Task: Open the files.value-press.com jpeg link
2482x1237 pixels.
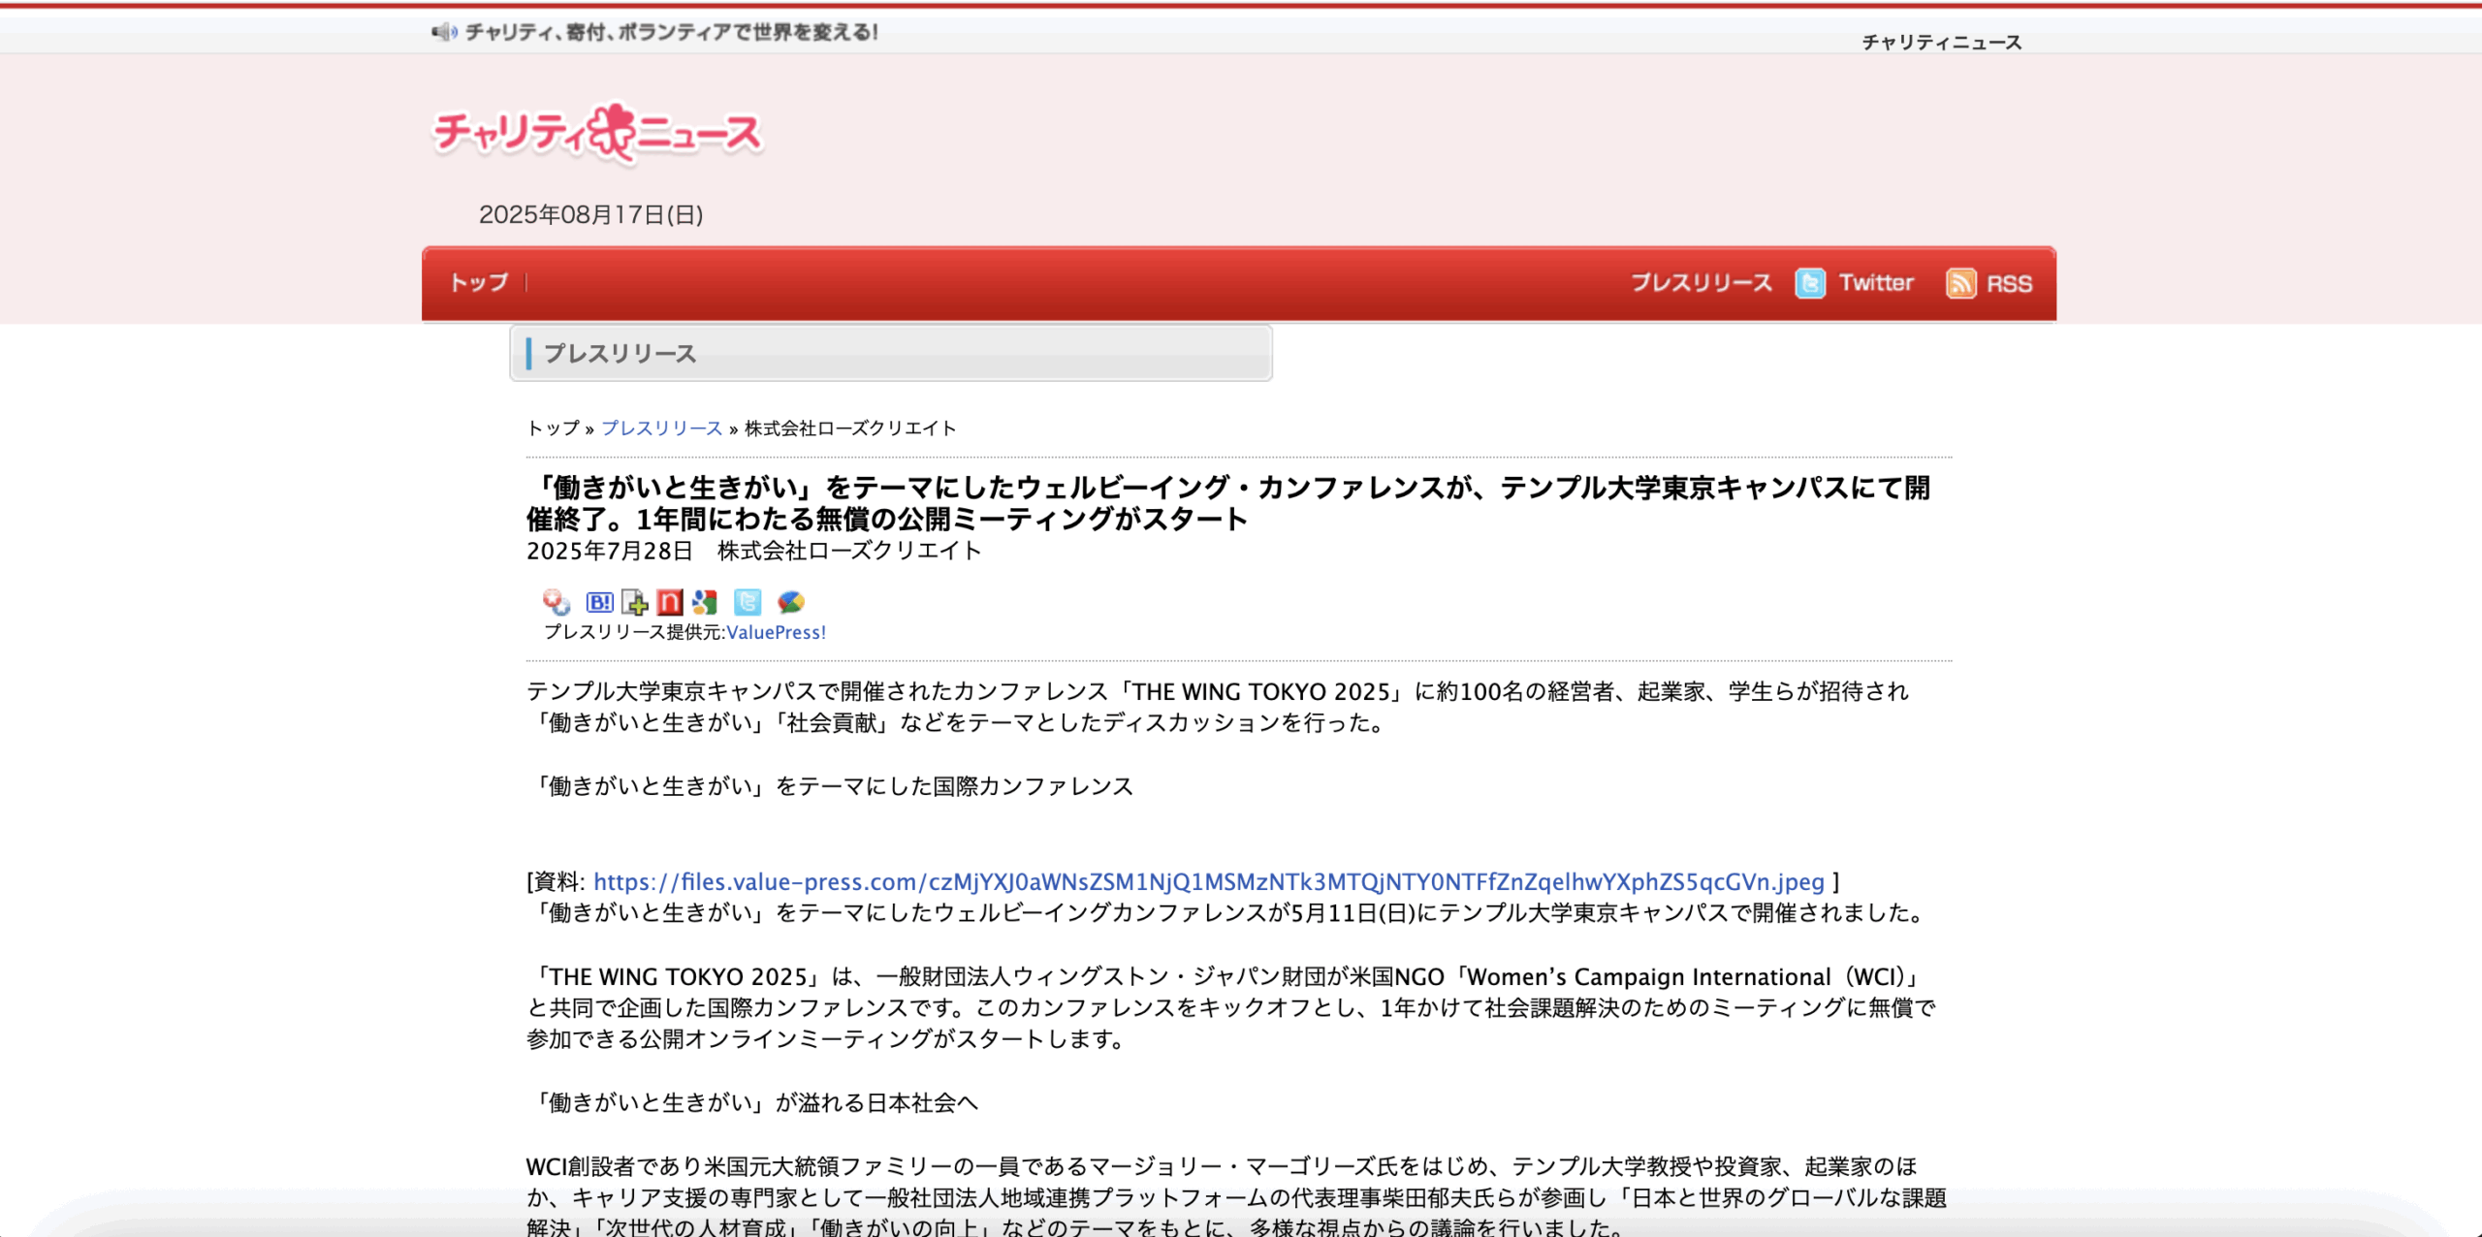Action: [1209, 881]
